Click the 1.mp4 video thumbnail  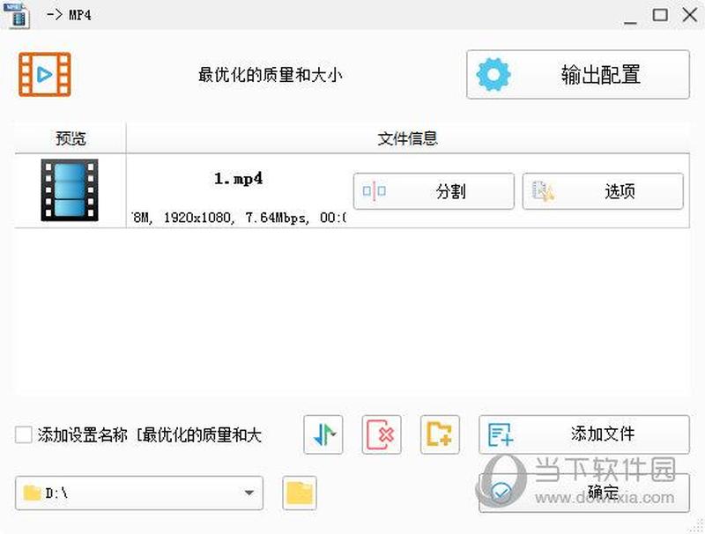(x=70, y=190)
